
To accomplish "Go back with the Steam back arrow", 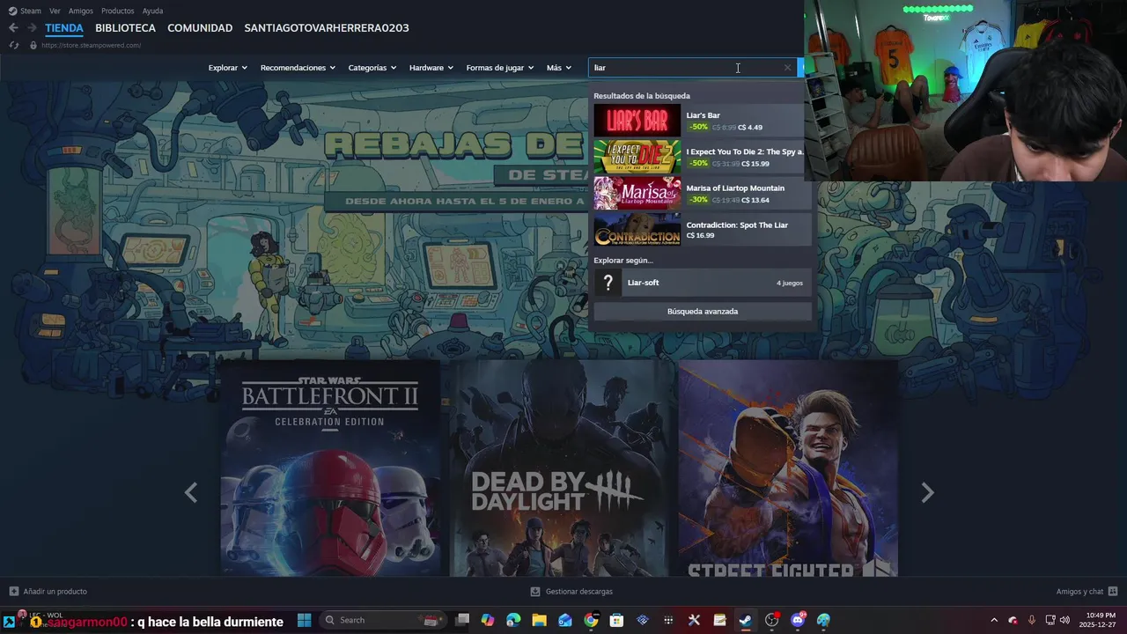I will point(13,28).
